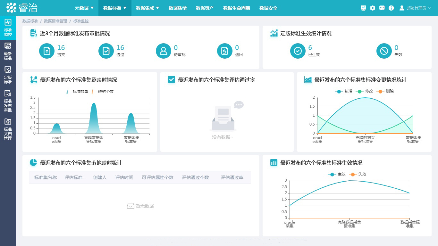Image resolution: width=438 pixels, height=246 pixels.
Task: Go to 定版标准 in sidebar
Action: tap(8, 75)
